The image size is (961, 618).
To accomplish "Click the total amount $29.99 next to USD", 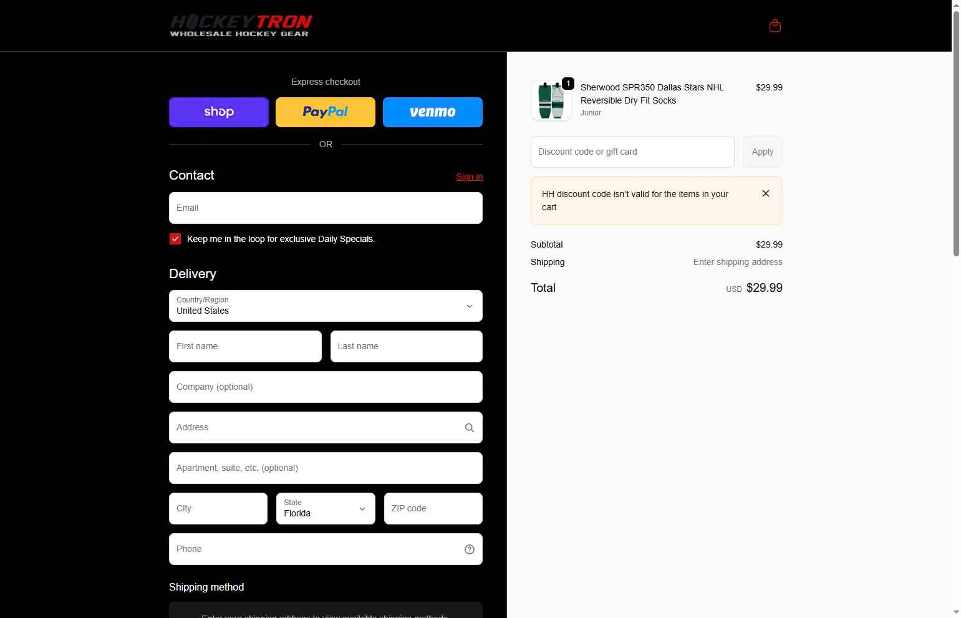I will (x=765, y=288).
